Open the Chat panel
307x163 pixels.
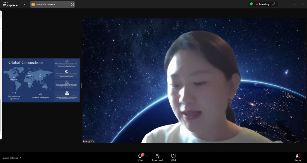(140, 158)
